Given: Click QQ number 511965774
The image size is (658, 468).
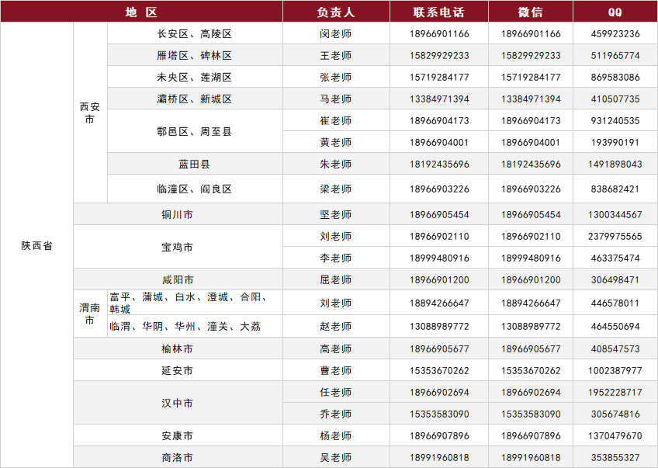Looking at the screenshot, I should click(x=615, y=56).
